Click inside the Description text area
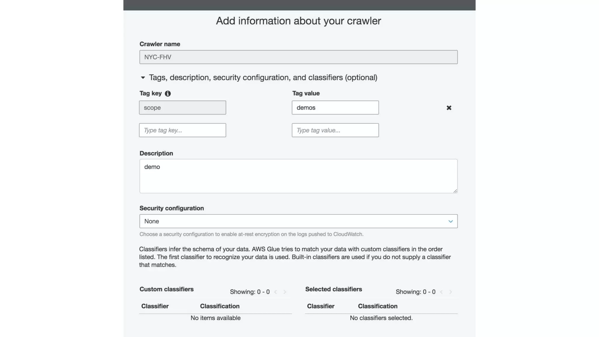The width and height of the screenshot is (599, 337). click(x=298, y=176)
